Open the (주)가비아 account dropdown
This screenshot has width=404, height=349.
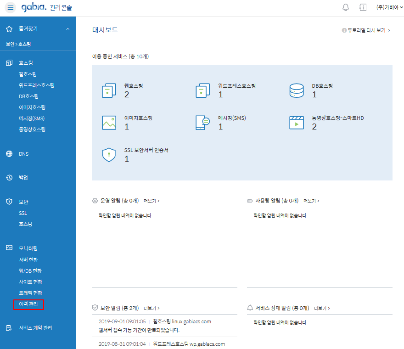click(x=389, y=7)
